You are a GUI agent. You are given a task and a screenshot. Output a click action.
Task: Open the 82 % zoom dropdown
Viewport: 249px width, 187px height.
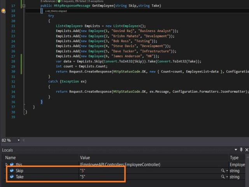click(19, 140)
